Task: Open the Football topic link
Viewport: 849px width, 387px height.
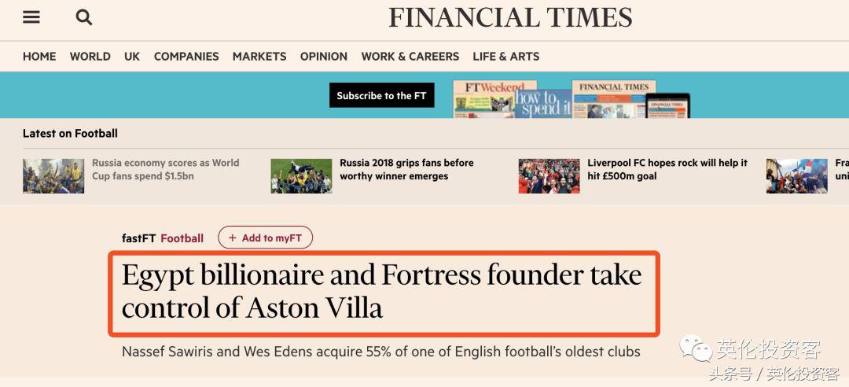Action: point(182,238)
